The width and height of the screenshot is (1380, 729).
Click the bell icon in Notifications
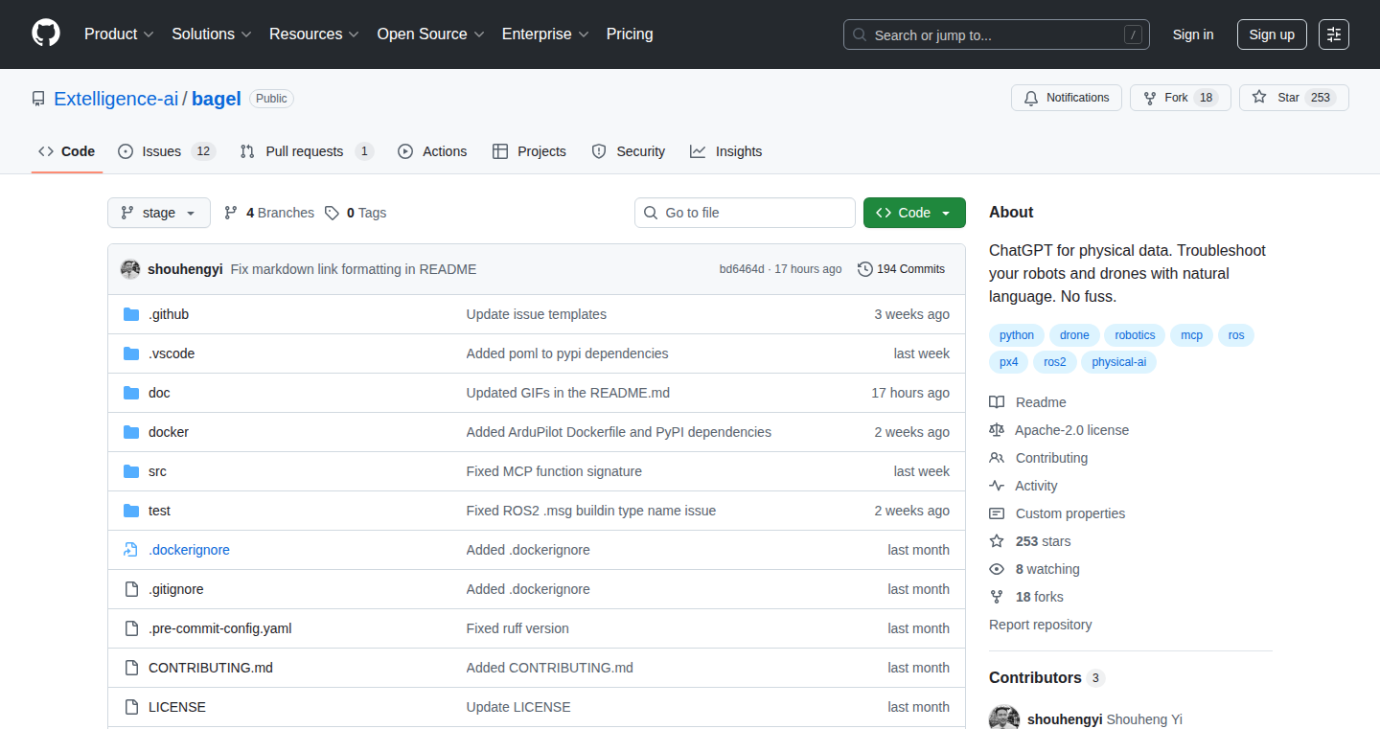[x=1031, y=98]
